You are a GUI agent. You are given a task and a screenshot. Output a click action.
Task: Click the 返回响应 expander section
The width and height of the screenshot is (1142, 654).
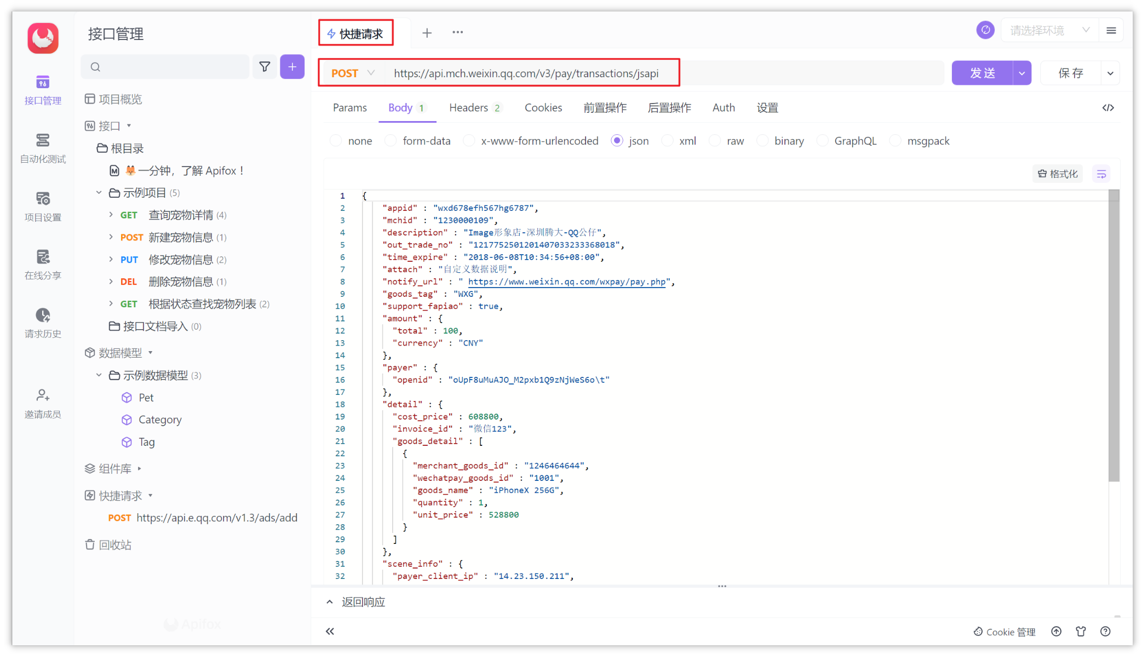point(376,601)
